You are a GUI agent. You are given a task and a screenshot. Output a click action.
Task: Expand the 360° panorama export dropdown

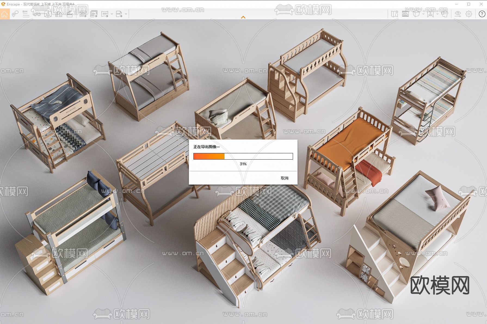coord(112,14)
